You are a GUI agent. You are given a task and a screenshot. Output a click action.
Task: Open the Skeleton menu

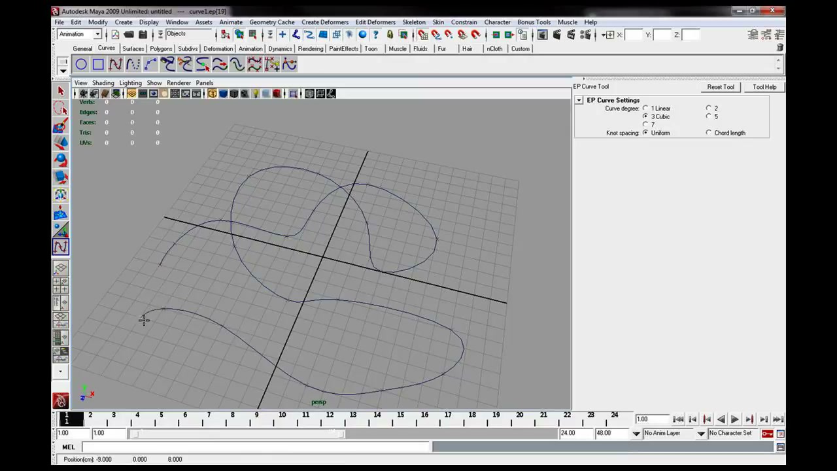tap(414, 22)
